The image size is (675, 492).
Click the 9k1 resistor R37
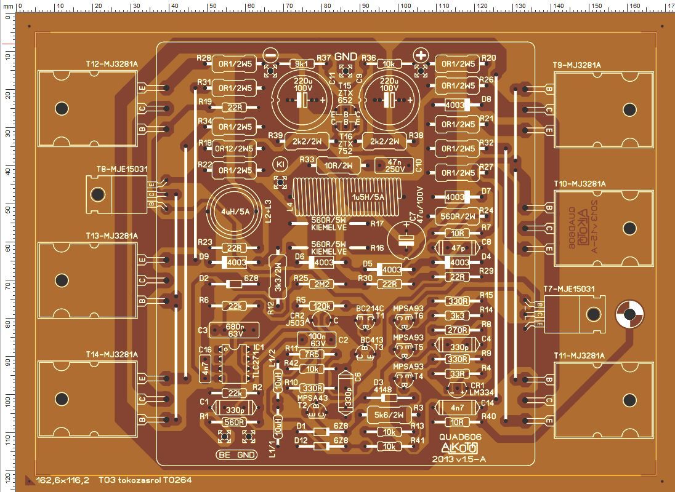point(301,64)
